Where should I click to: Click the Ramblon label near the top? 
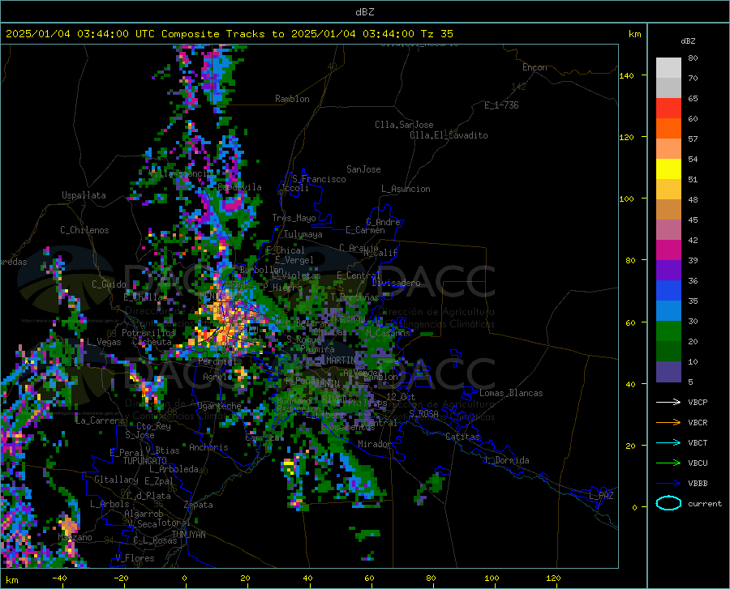click(x=292, y=99)
